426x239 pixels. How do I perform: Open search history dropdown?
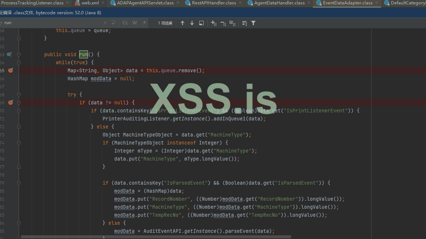point(1,23)
